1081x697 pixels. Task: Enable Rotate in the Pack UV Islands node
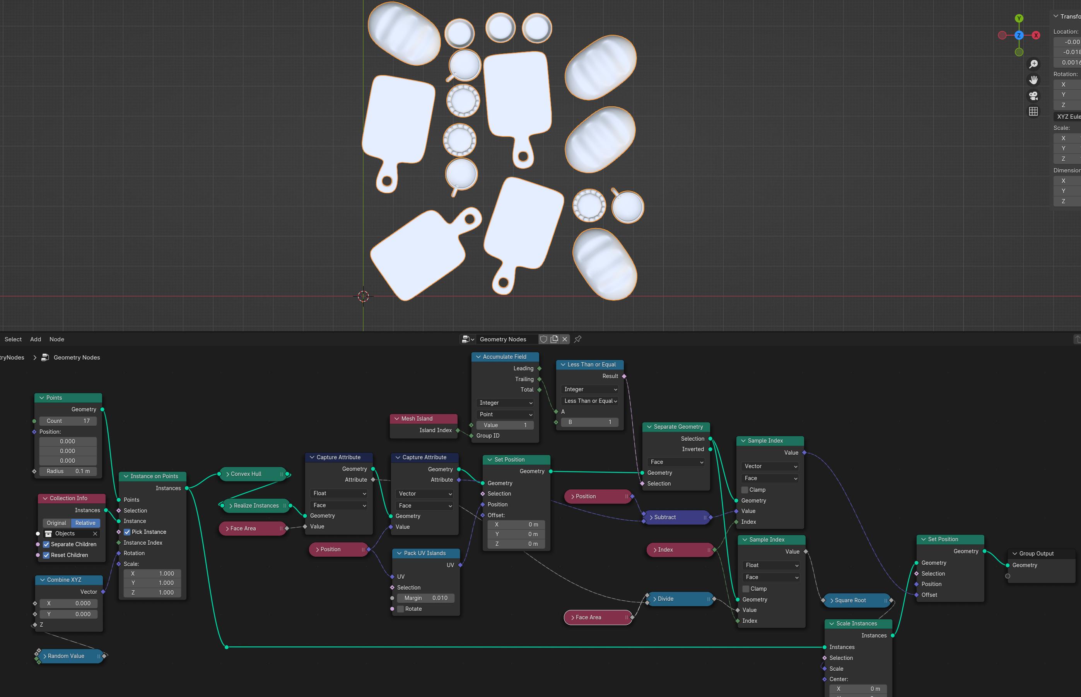pyautogui.click(x=401, y=609)
